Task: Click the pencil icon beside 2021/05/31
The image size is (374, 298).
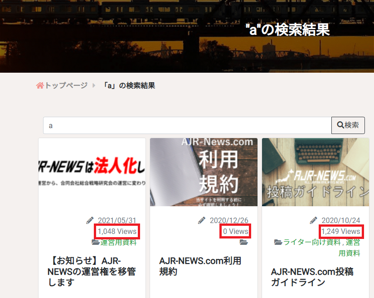Action: pyautogui.click(x=90, y=220)
